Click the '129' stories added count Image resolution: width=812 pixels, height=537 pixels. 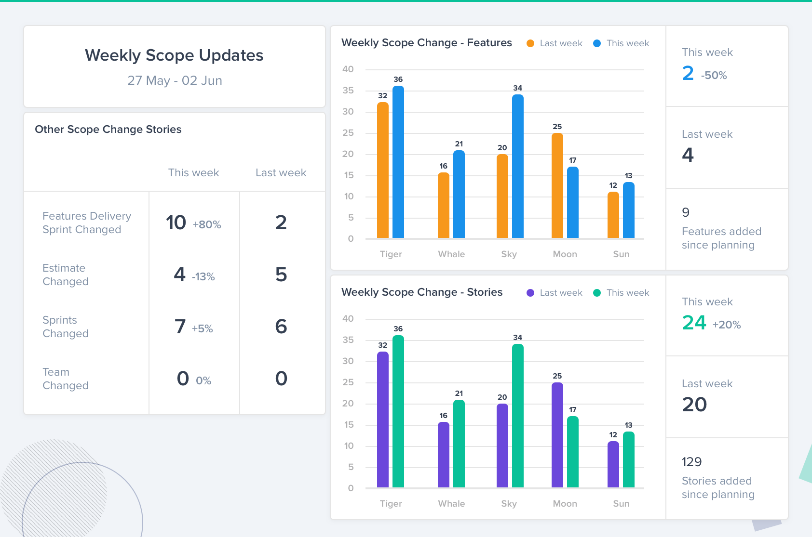[x=691, y=462]
